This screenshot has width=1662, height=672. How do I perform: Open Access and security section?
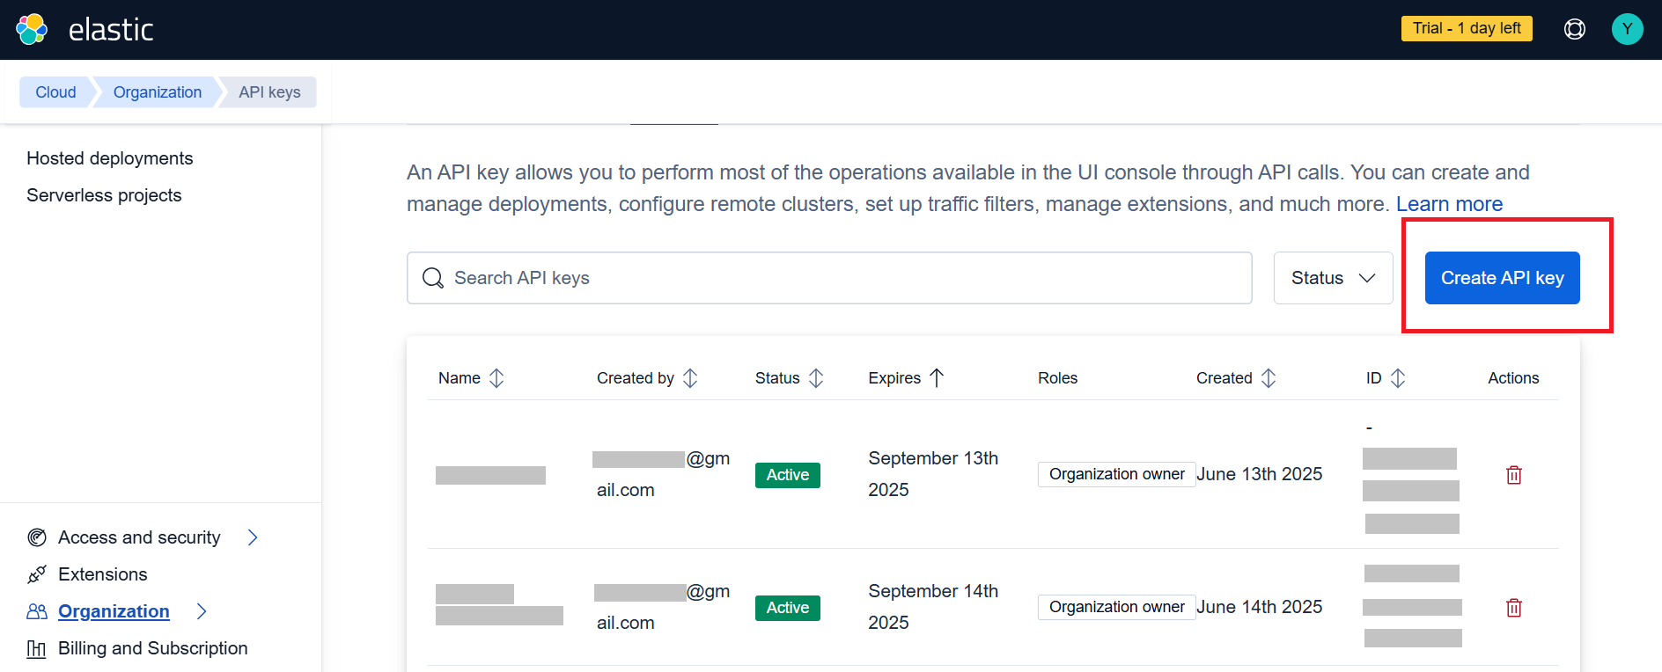139,537
